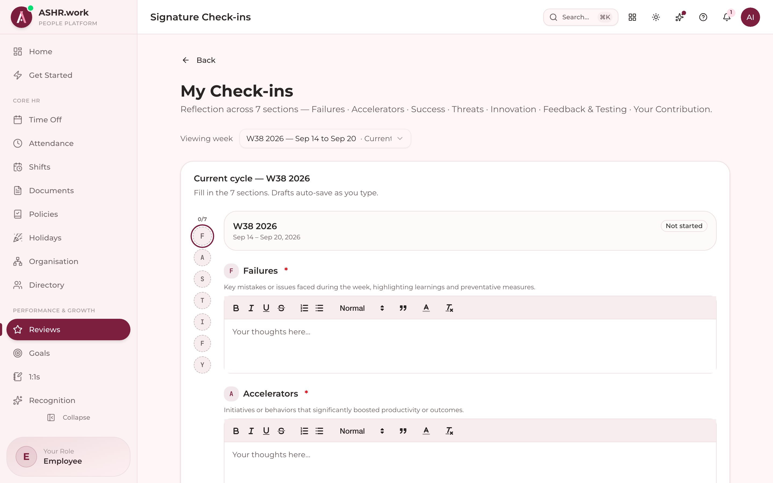Open the help question mark icon
The height and width of the screenshot is (483, 773).
pyautogui.click(x=703, y=17)
